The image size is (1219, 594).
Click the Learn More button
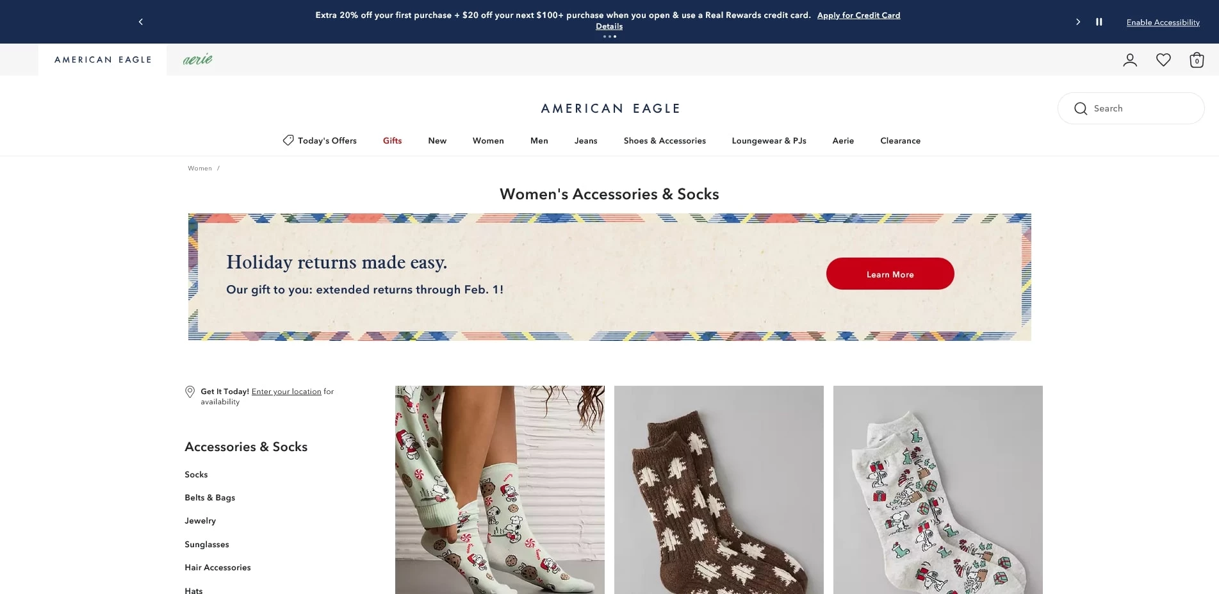point(890,274)
